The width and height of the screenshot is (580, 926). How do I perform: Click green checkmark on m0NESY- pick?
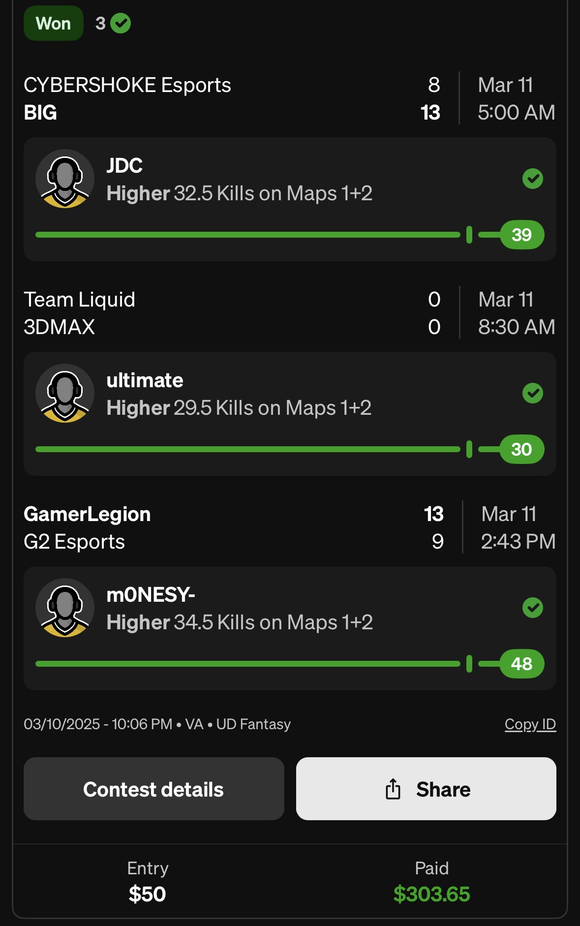533,608
